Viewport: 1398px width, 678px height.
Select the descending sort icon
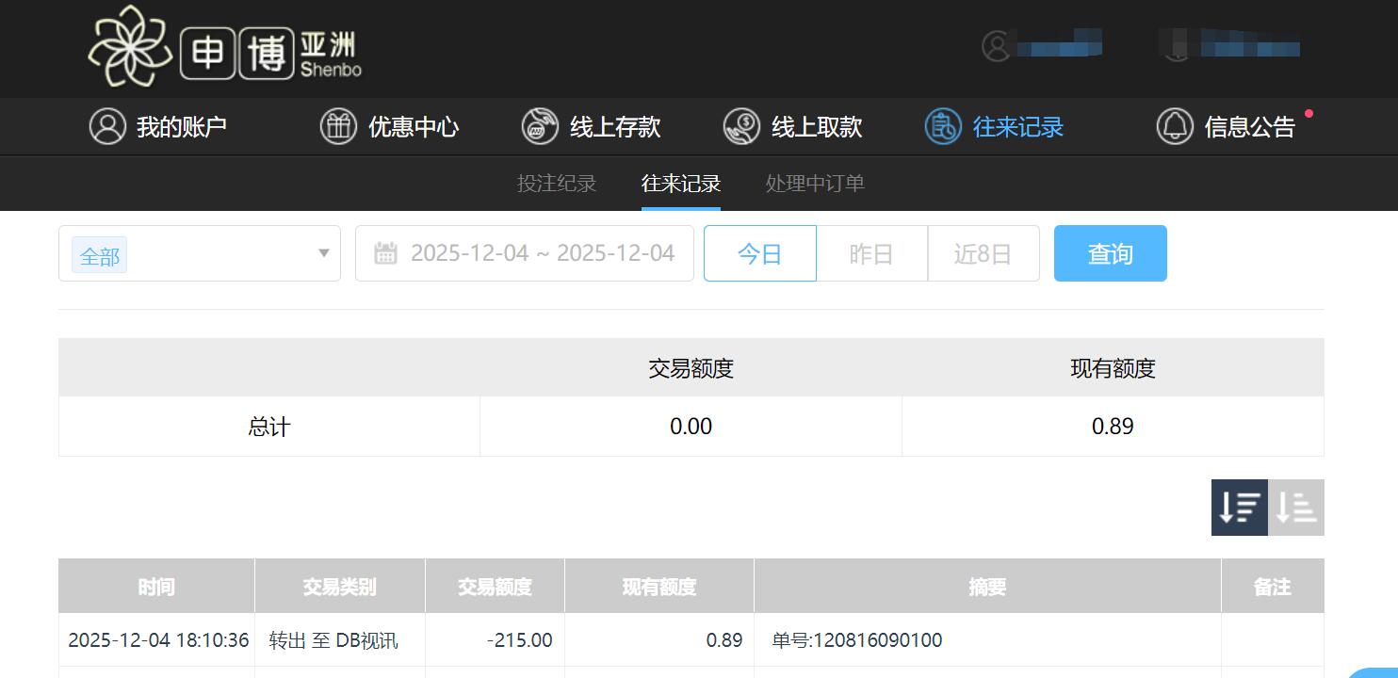pos(1239,508)
